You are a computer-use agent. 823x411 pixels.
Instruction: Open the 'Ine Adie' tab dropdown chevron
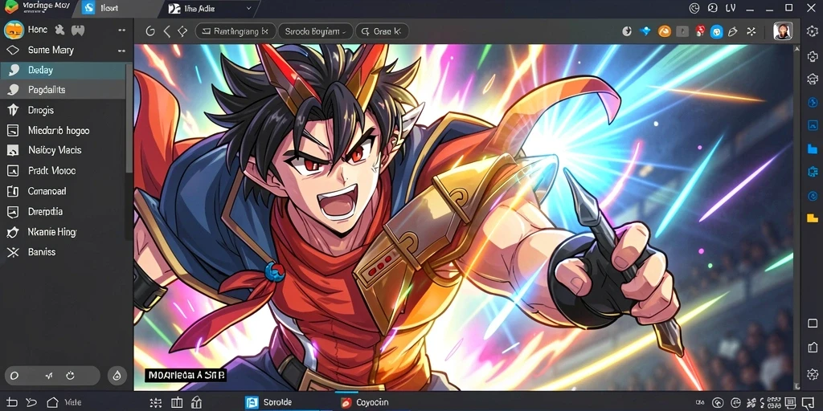click(x=249, y=8)
